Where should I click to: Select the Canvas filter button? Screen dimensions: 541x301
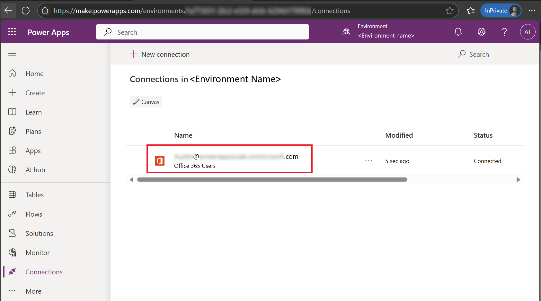(x=146, y=102)
